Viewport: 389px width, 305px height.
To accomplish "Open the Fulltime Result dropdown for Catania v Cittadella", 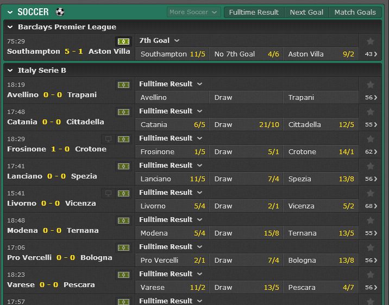I will (x=171, y=111).
